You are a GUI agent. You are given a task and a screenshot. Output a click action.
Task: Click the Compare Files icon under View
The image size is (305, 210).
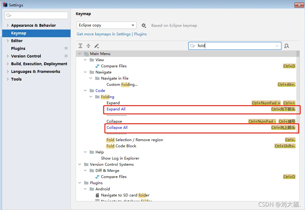tap(97, 66)
